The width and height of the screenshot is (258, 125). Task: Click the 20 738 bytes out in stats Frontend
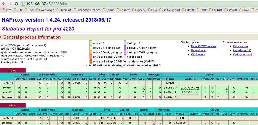(x=111, y=118)
